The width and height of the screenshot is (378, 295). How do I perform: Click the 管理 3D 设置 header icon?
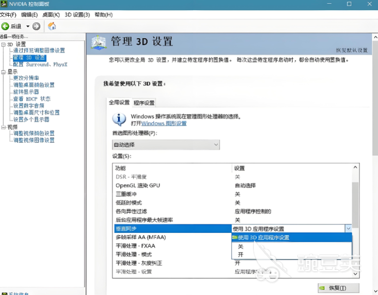[x=99, y=43]
